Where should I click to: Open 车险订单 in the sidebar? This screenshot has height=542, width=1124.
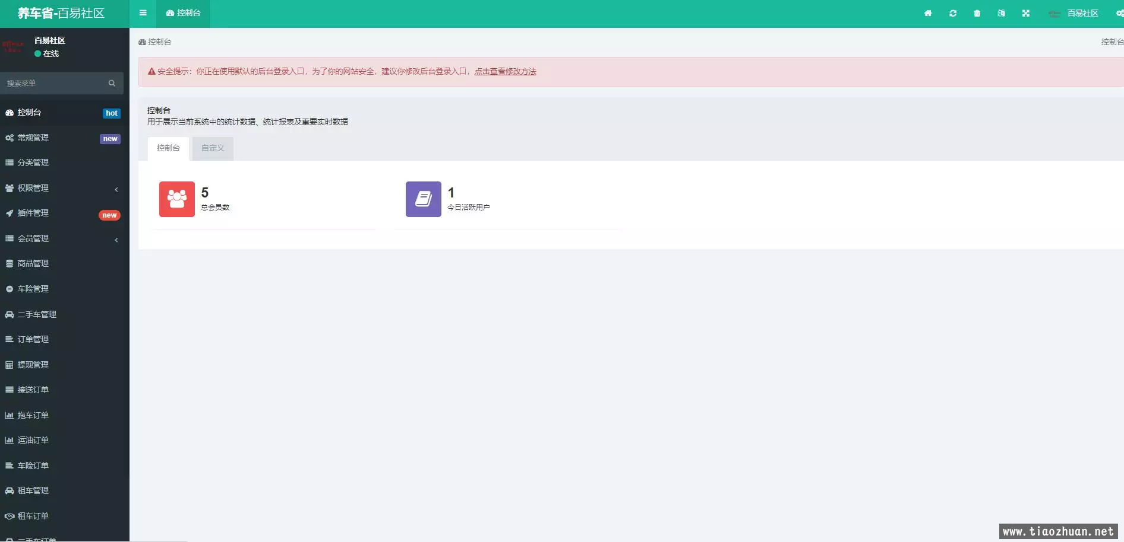tap(64, 466)
